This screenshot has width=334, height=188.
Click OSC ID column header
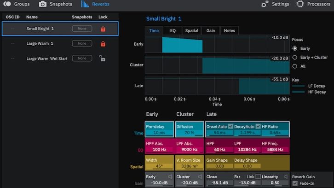point(12,17)
